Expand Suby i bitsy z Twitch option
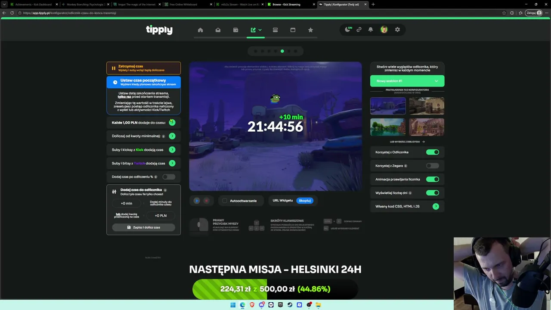 (x=172, y=163)
